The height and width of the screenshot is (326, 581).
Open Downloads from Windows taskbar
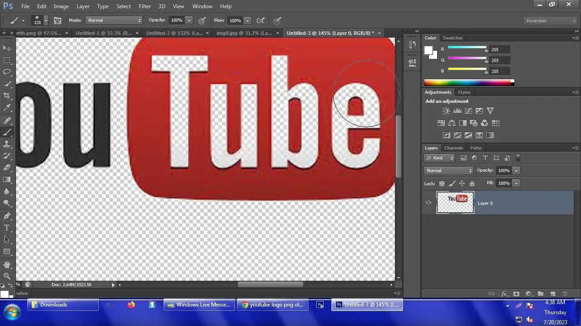click(64, 305)
